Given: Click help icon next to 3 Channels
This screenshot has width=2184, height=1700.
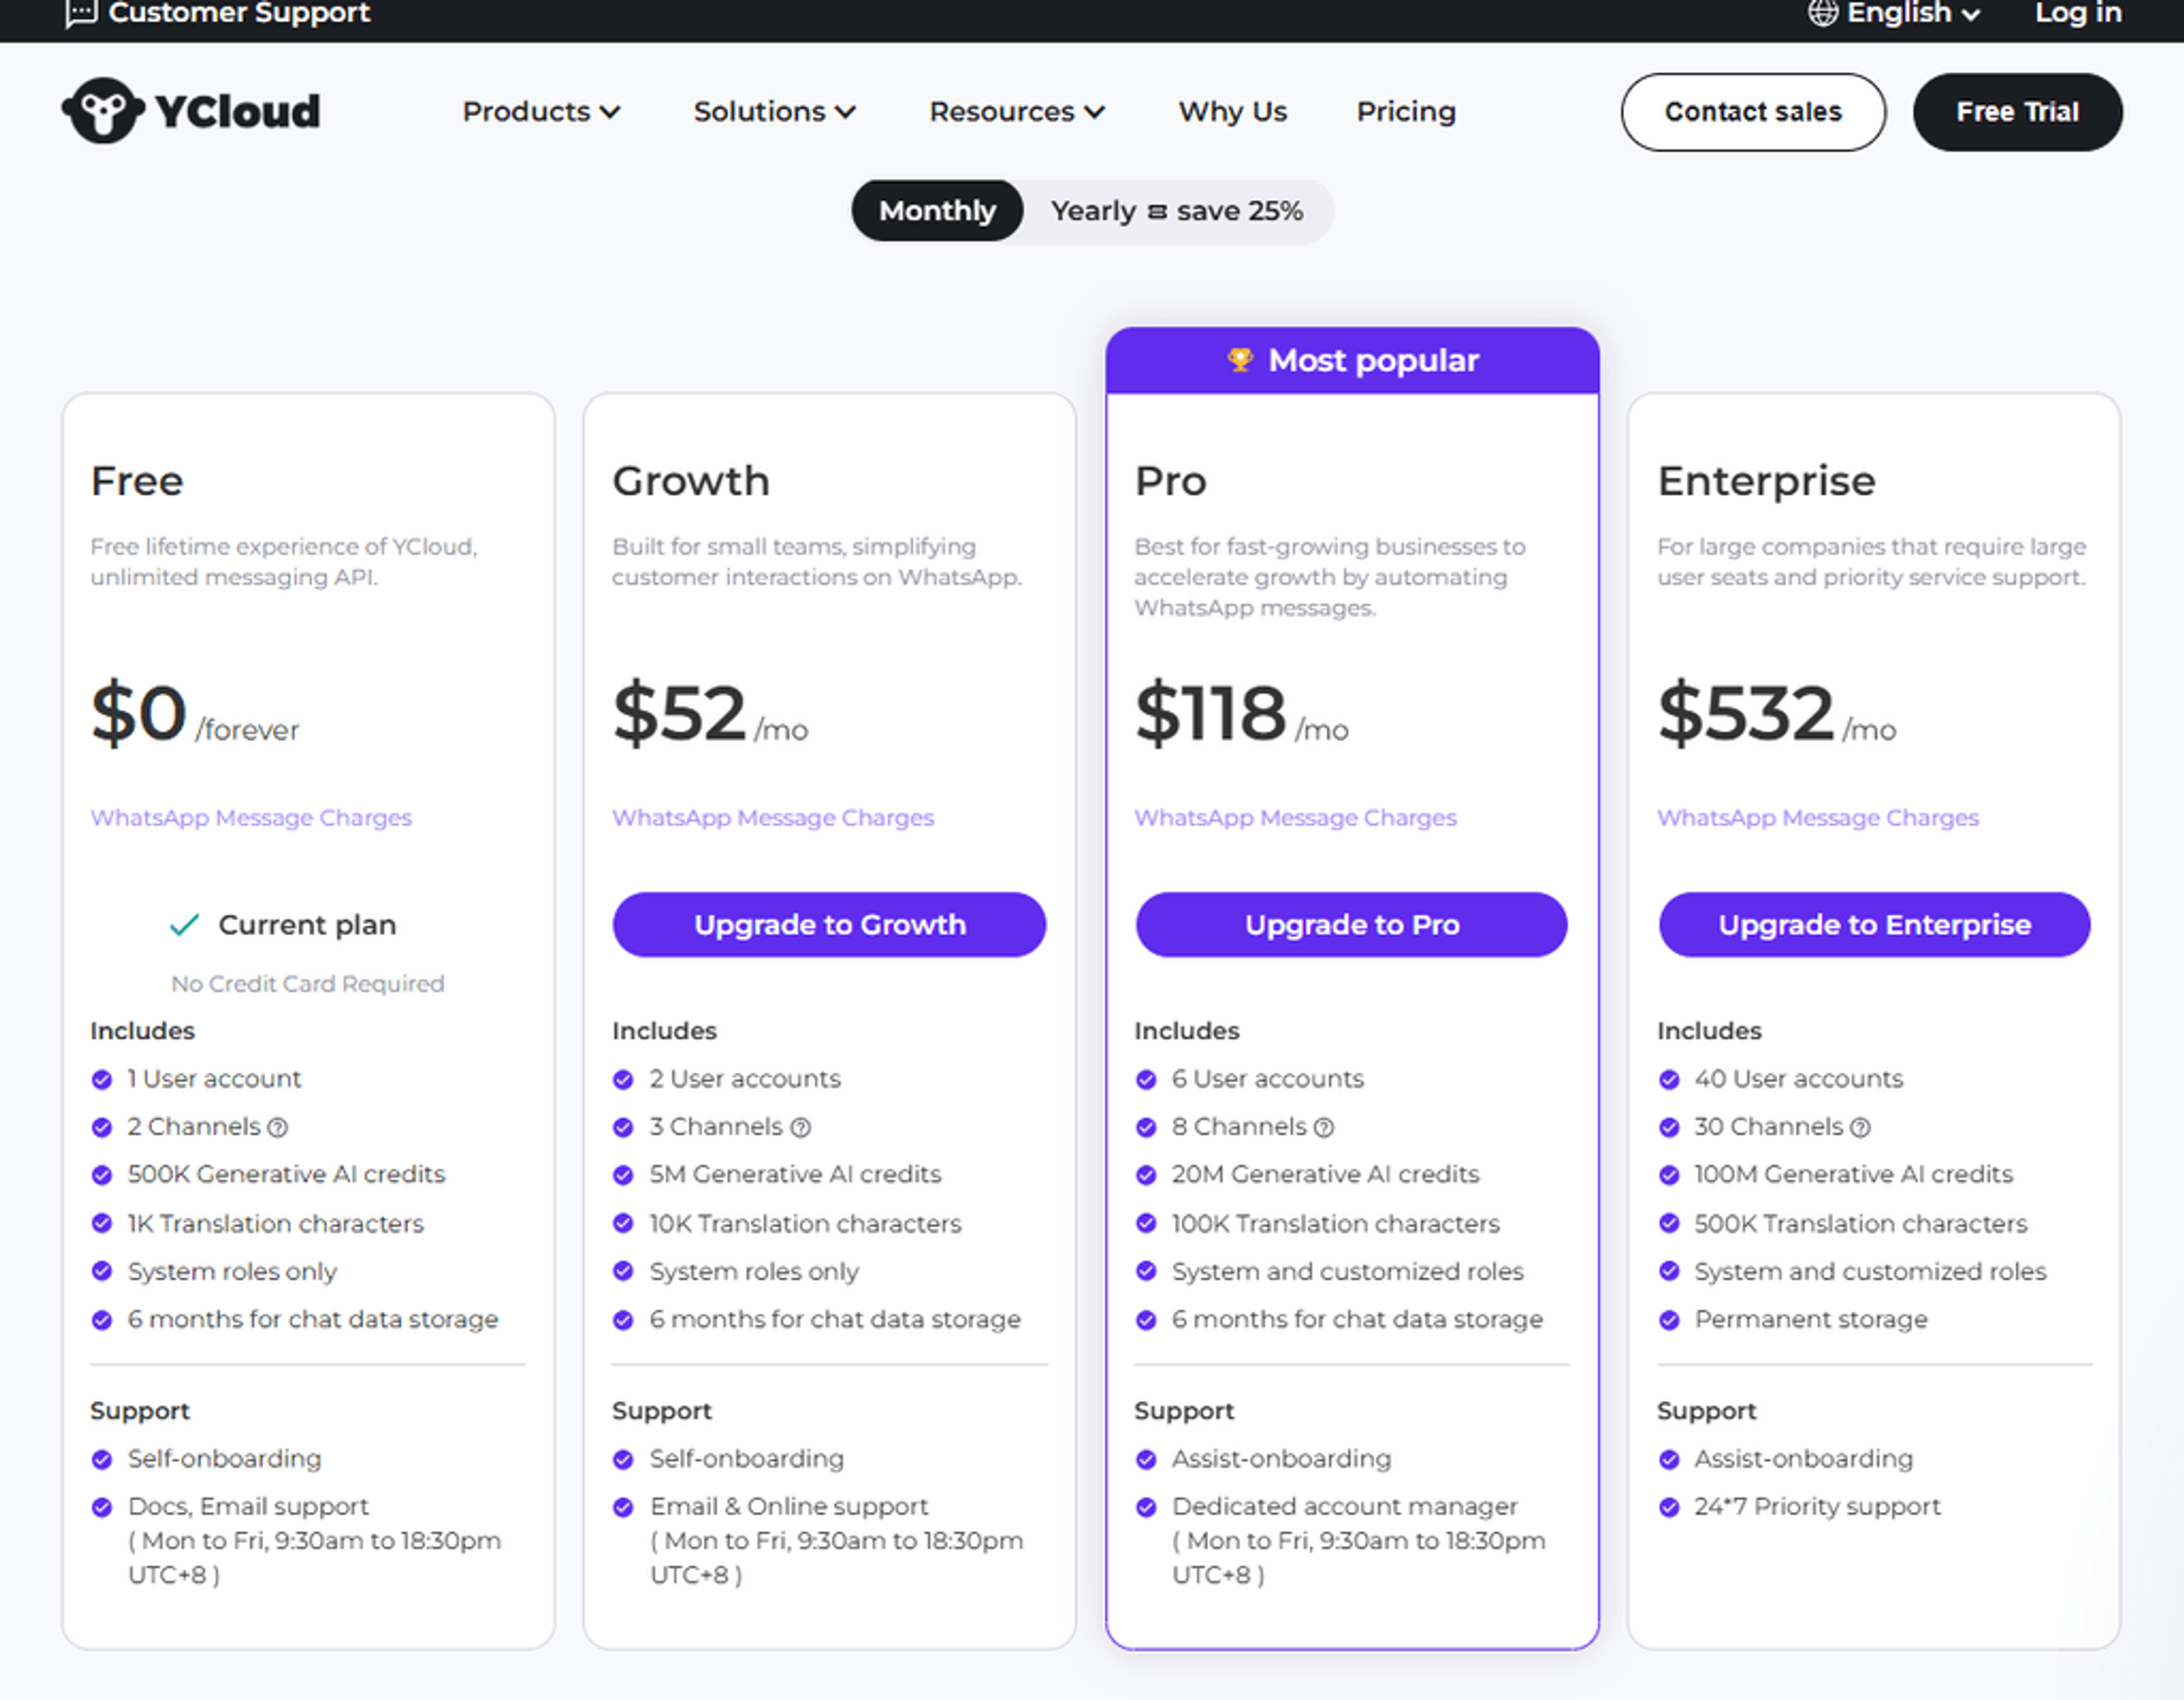Looking at the screenshot, I should (801, 1128).
